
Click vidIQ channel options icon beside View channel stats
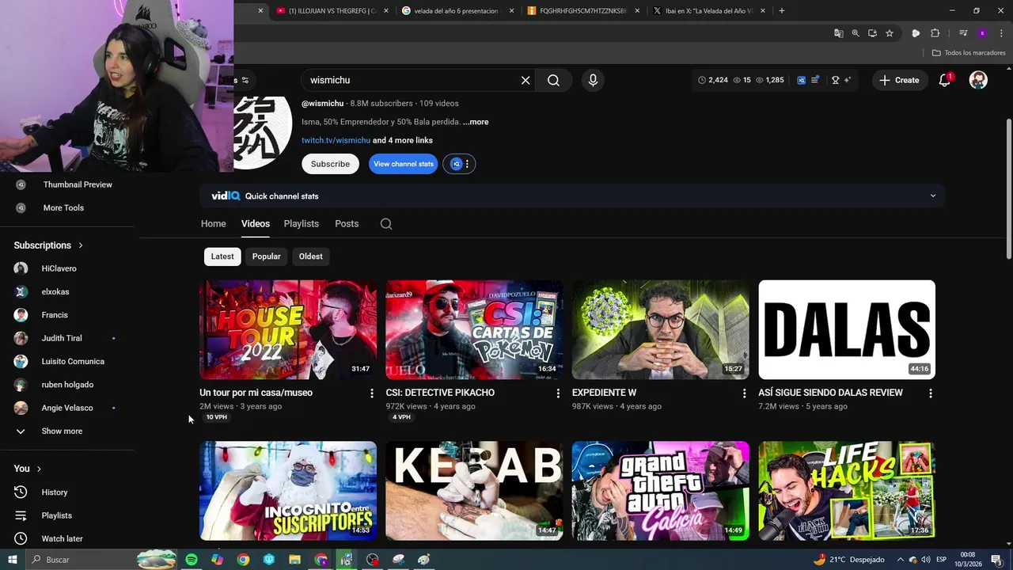[x=459, y=164]
